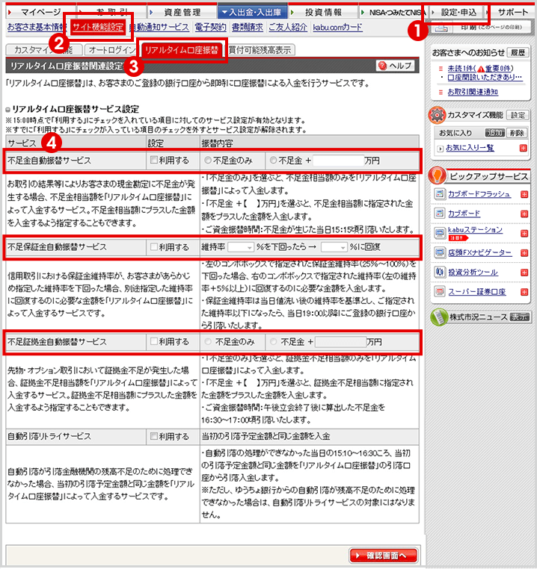The image size is (537, 569).
Task: Click the 投資分析ツール chart icon
Action: click(440, 272)
